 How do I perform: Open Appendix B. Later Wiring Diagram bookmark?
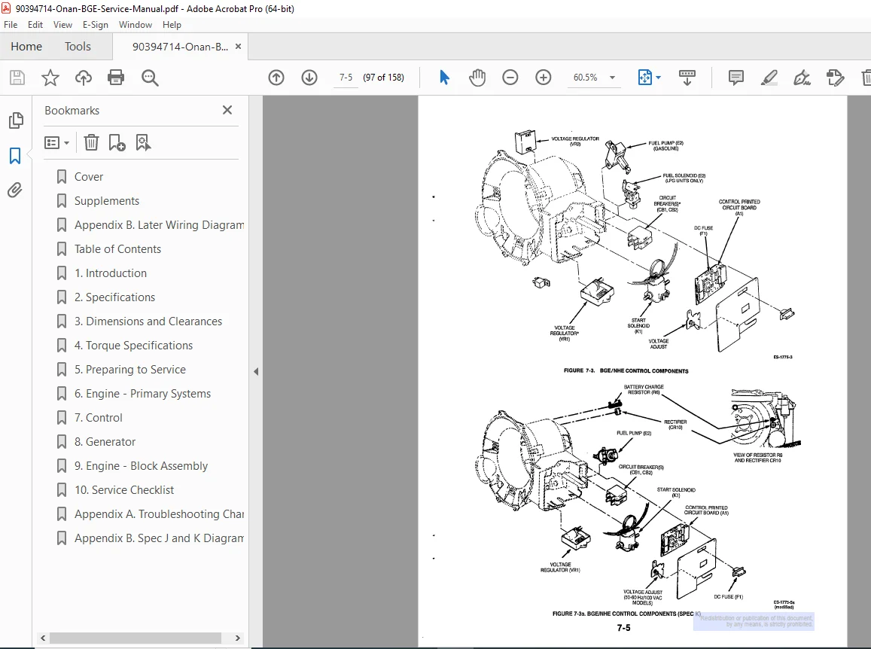(x=159, y=225)
